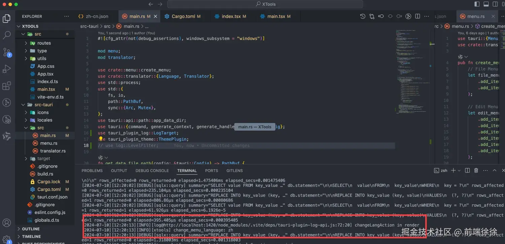Click the file history clock icon
This screenshot has height=244, width=505.
coord(363,16)
